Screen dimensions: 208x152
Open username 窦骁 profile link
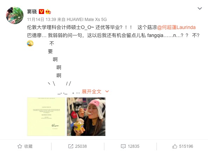(x=32, y=12)
